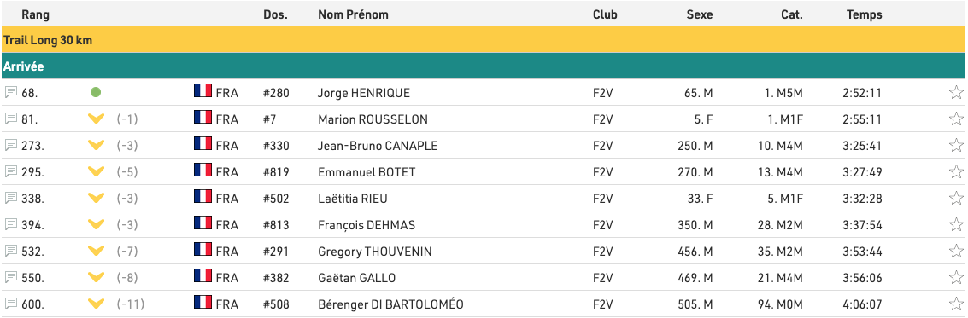The image size is (968, 318).
Task: Click the French flag on Laëtitia RIEU row
Action: click(x=203, y=198)
